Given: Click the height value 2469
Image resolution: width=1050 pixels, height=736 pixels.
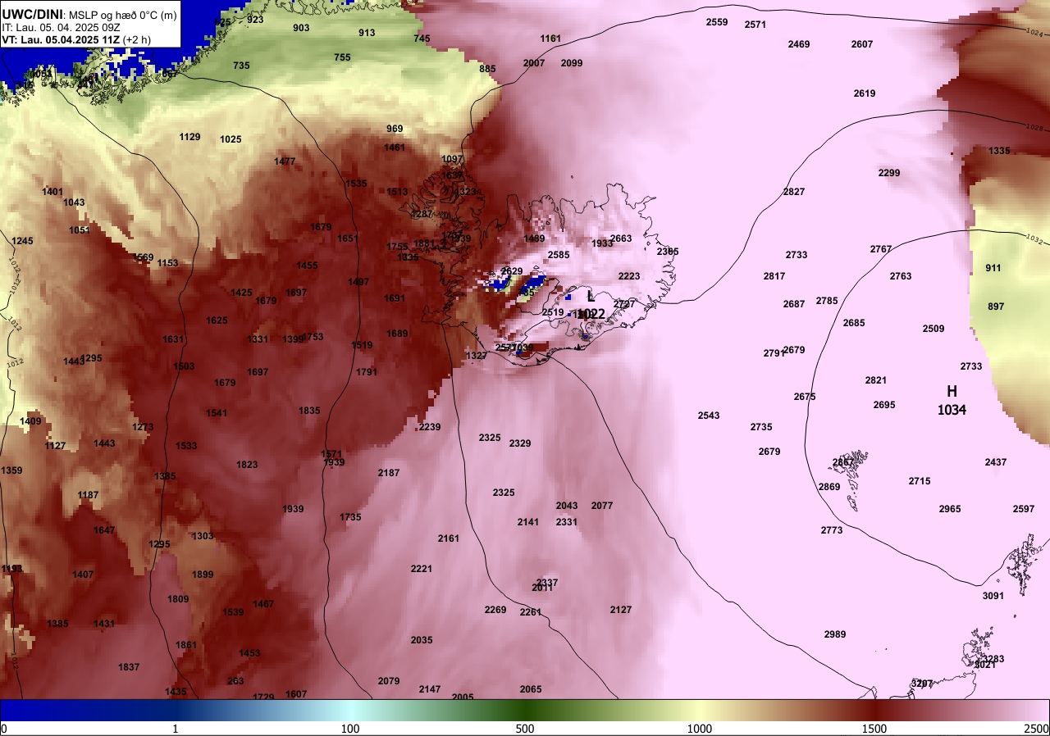Looking at the screenshot, I should [x=799, y=44].
